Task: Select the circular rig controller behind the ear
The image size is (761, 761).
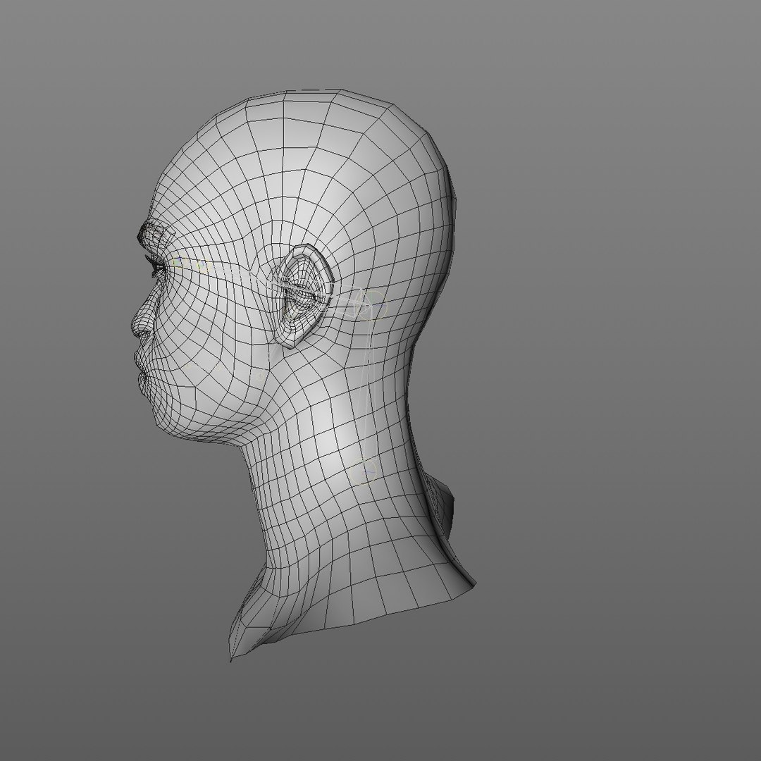Action: pyautogui.click(x=373, y=305)
